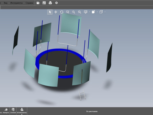
Task: Choose the zoom in/out magnifier tool
Action: point(68,12)
